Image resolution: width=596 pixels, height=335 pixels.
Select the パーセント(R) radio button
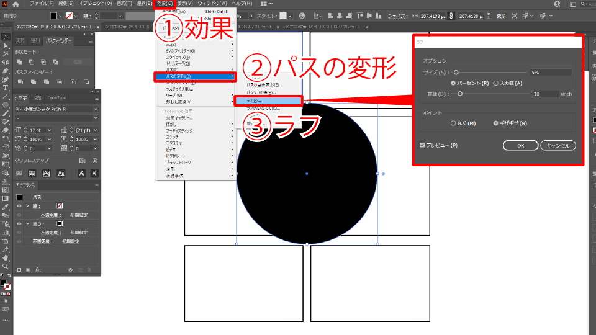tap(453, 83)
